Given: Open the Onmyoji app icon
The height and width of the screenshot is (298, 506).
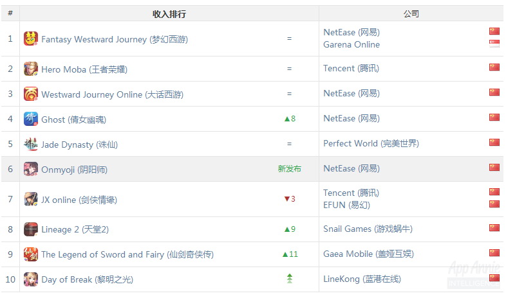Looking at the screenshot, I should 31,169.
